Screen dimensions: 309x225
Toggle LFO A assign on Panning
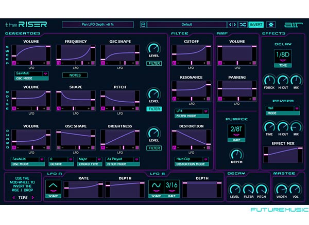[x=220, y=99]
